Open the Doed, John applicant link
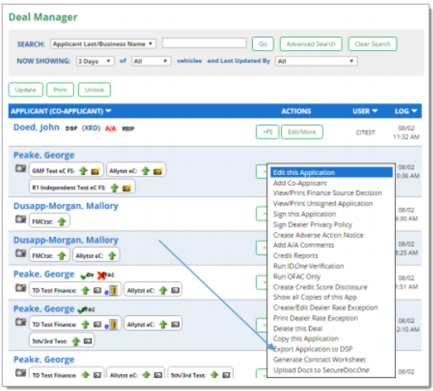Viewport: 433px width, 391px height. point(36,127)
